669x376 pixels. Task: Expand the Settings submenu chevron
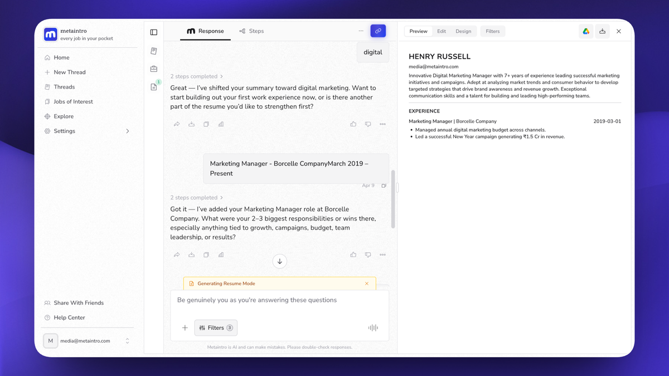pos(128,131)
